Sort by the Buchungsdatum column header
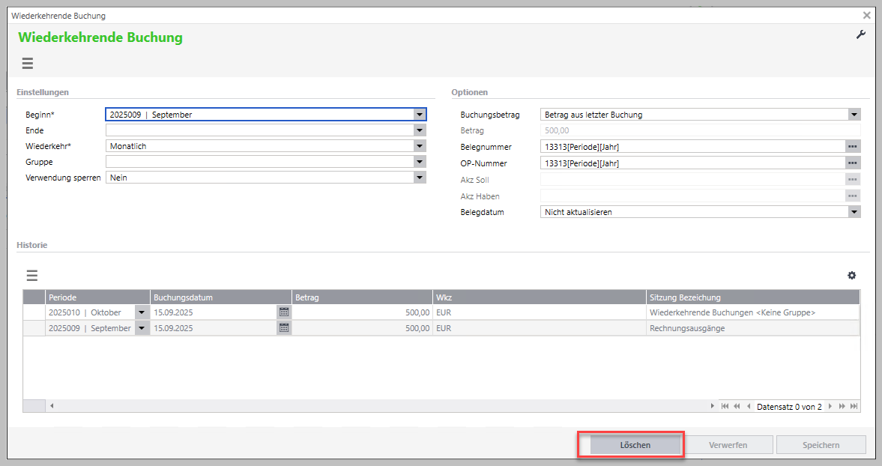Screen dimensions: 882x466 [x=221, y=297]
